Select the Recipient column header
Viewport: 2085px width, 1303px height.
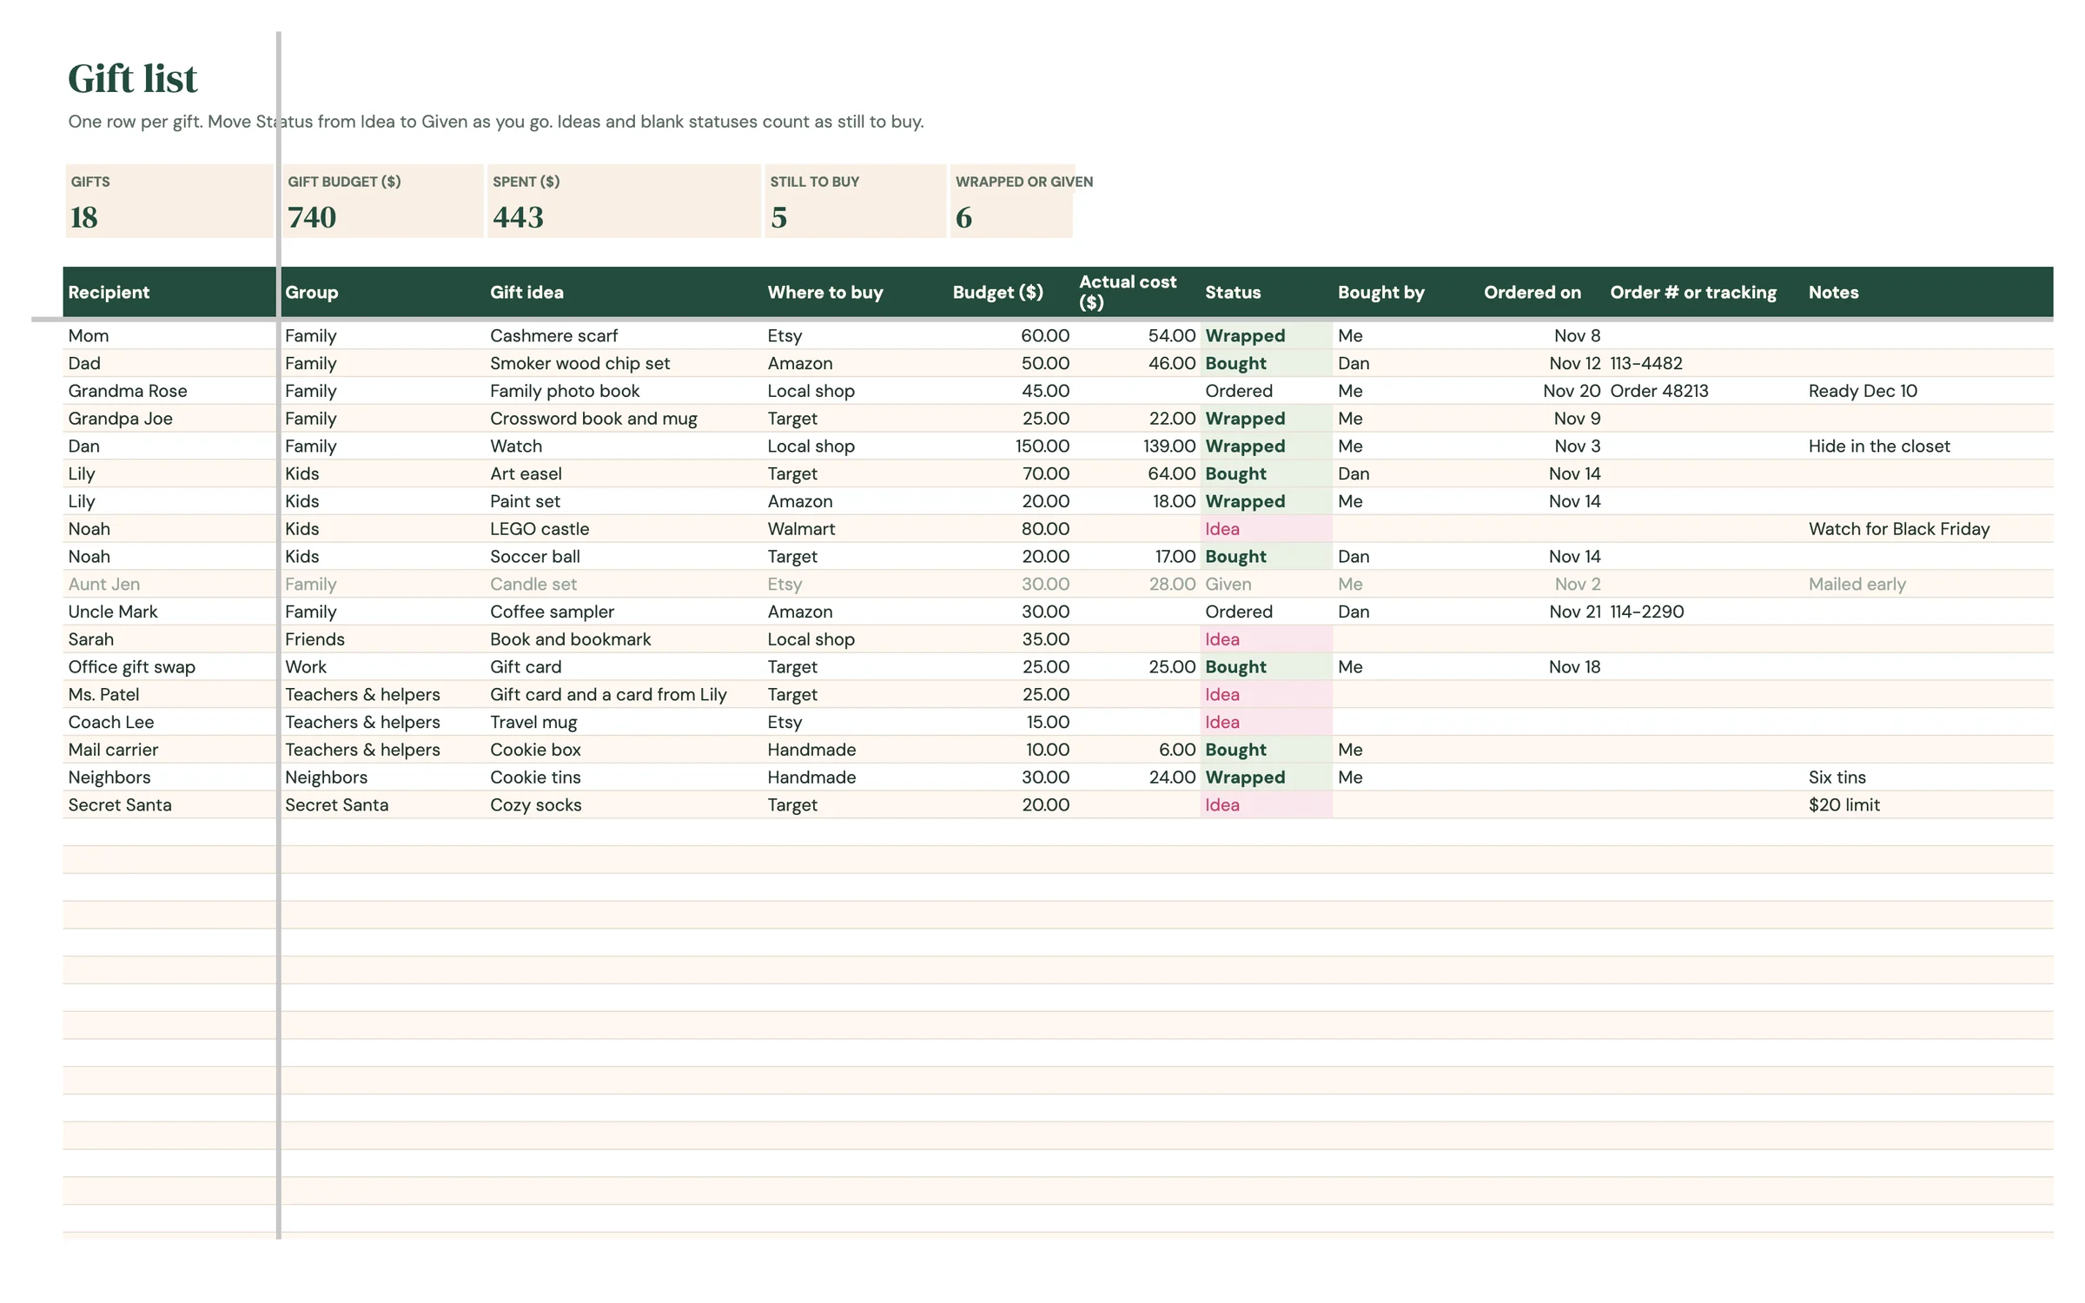tap(109, 292)
